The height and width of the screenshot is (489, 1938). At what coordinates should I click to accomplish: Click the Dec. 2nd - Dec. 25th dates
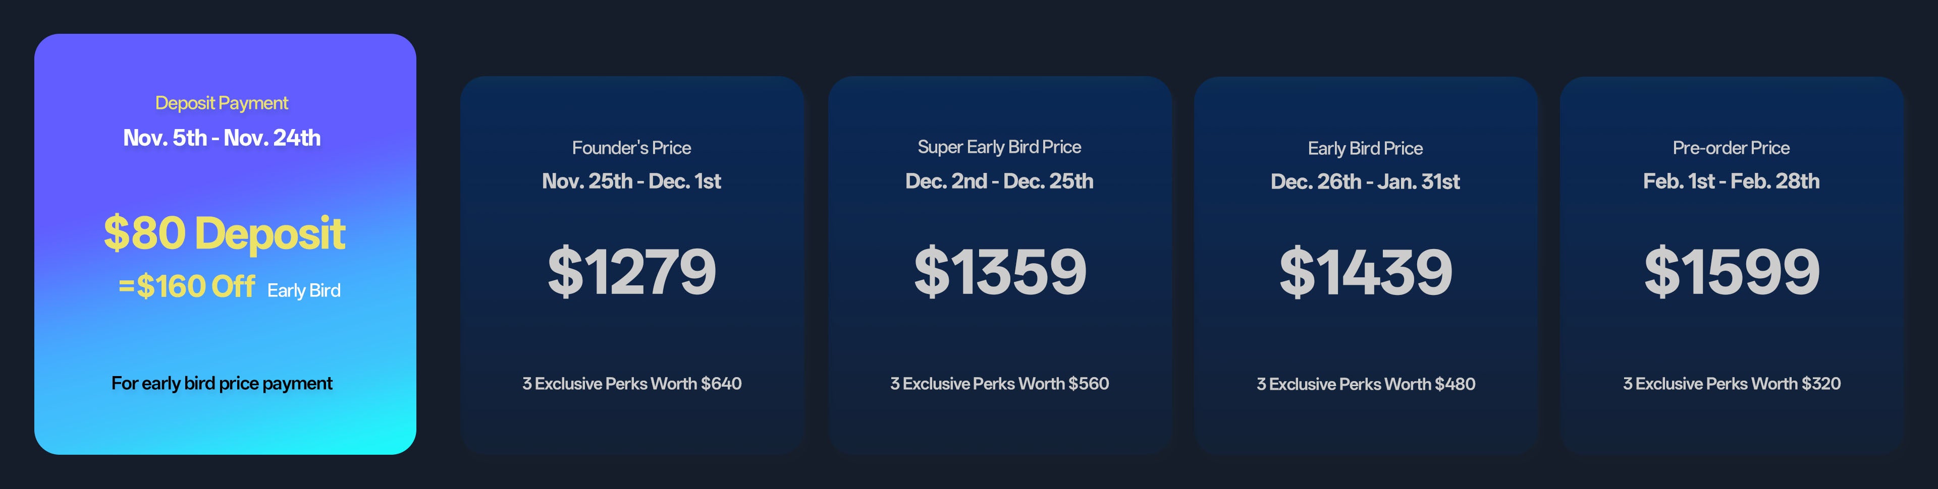(x=999, y=181)
